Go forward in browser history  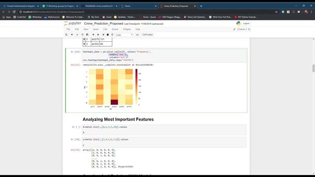coord(9,12)
